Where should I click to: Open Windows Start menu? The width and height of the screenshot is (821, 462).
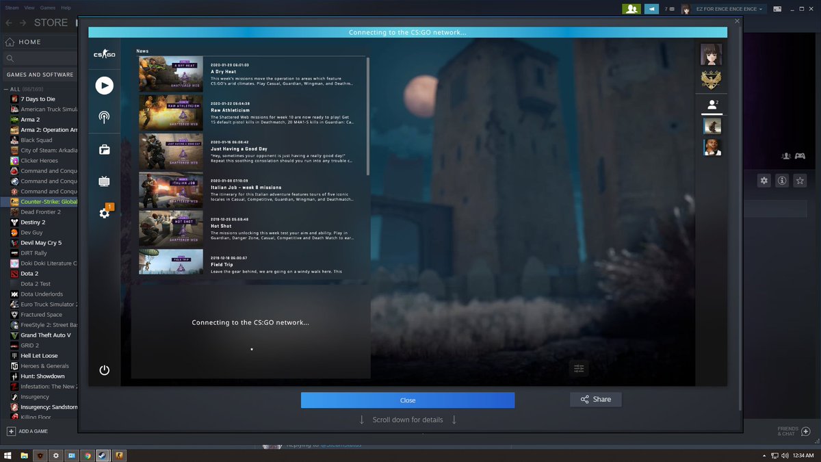click(x=8, y=455)
